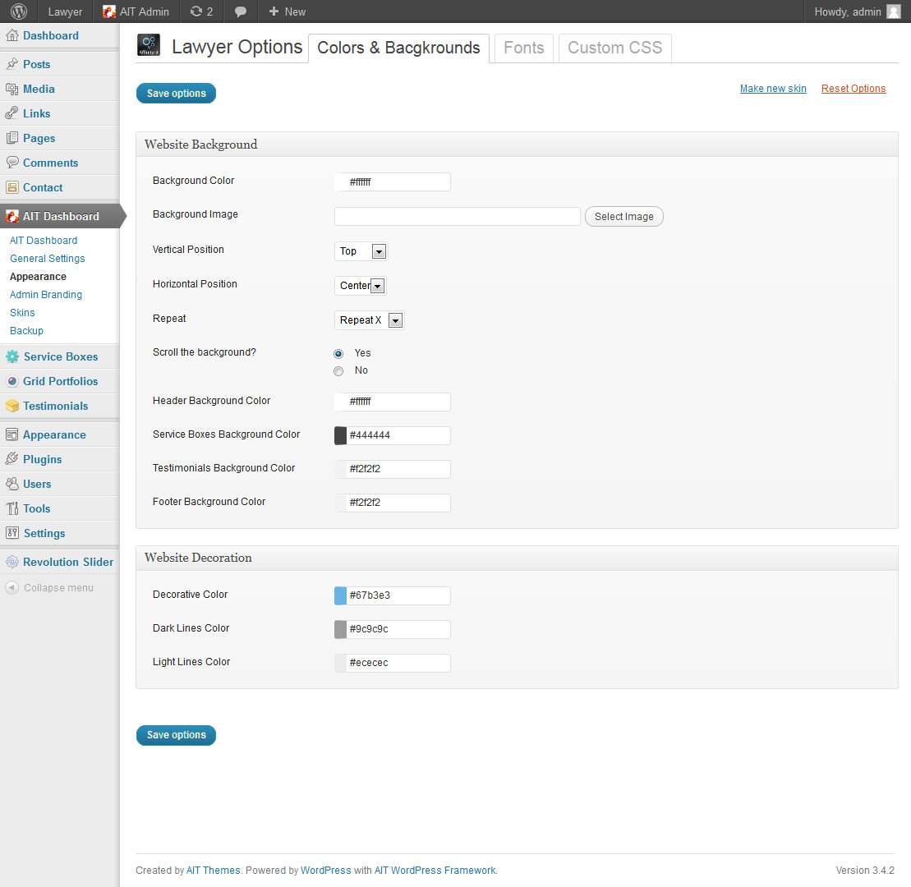Select Yes for Scroll the background
This screenshot has height=887, width=911.
tap(338, 353)
